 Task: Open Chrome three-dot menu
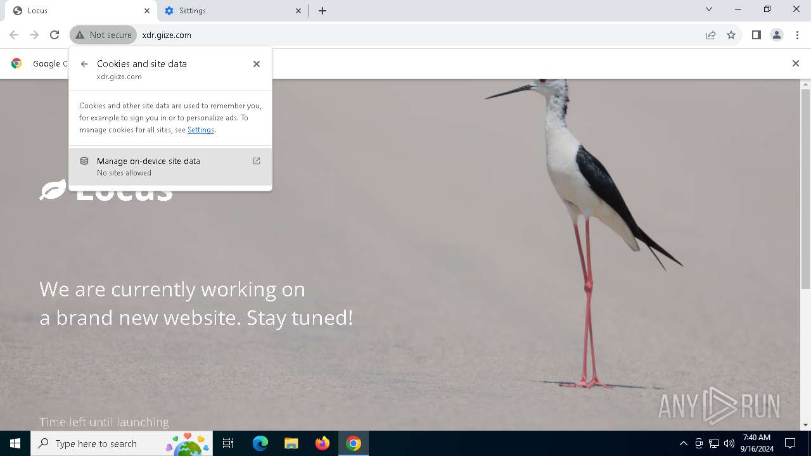click(x=797, y=35)
